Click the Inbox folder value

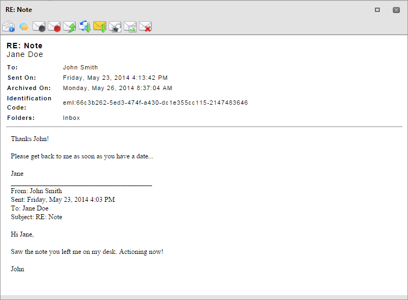coord(71,118)
